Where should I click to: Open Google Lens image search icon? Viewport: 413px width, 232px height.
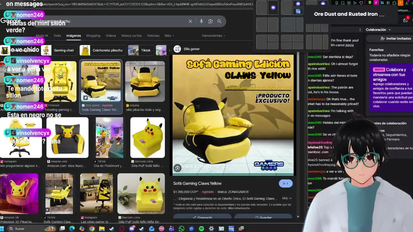[x=210, y=21]
